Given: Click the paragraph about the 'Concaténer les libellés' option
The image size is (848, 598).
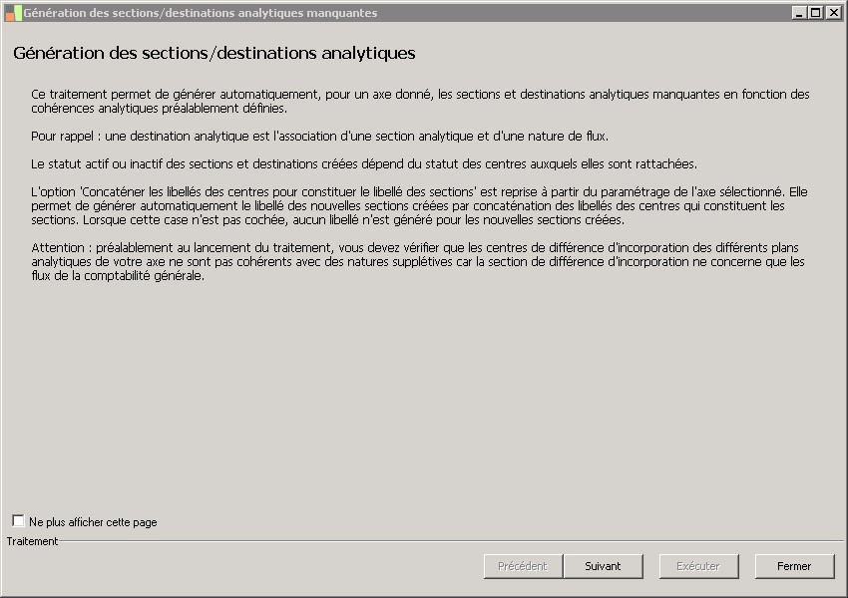Looking at the screenshot, I should pos(419,205).
